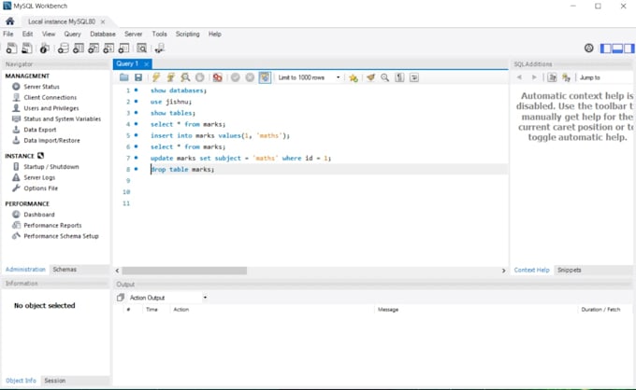Open SQL script file icon in main toolbar
This screenshot has width=636, height=390.
click(27, 49)
